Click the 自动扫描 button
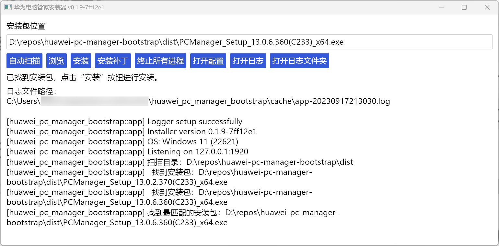 tap(24, 61)
